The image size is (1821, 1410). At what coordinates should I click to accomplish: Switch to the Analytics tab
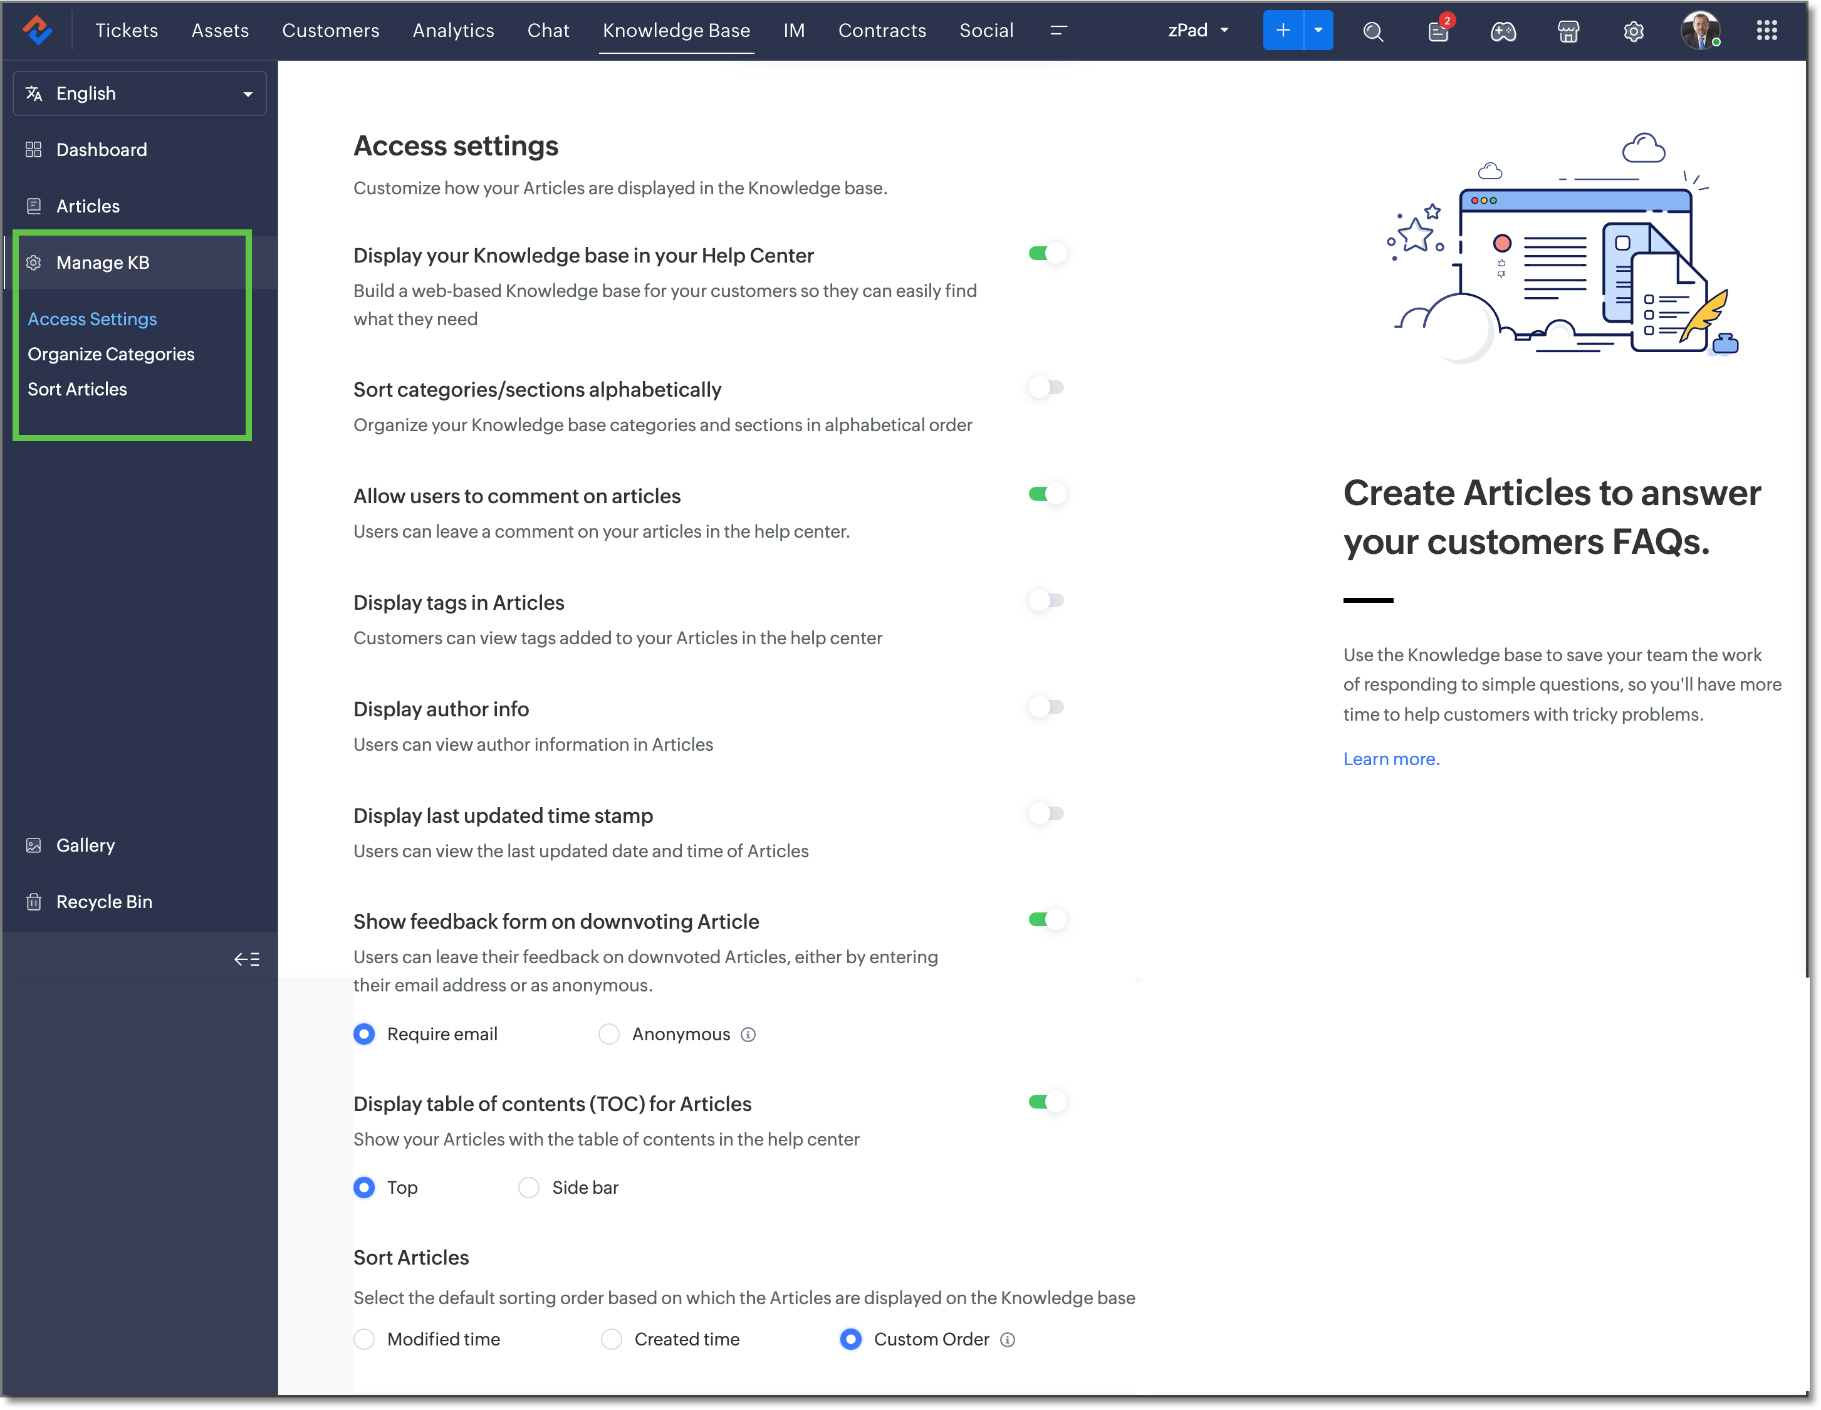(x=454, y=30)
